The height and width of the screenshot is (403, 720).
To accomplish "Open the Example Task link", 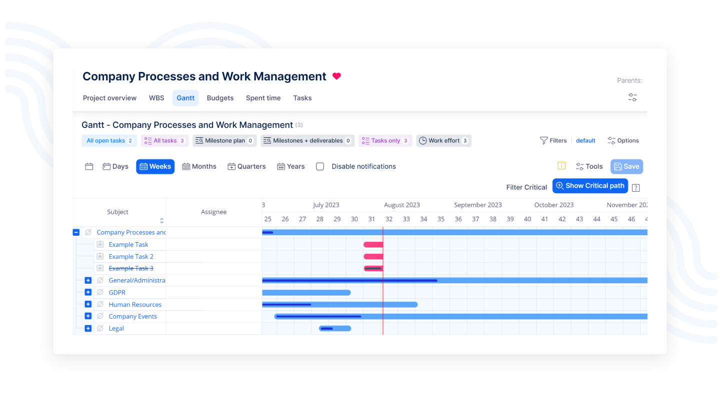I will coord(128,245).
